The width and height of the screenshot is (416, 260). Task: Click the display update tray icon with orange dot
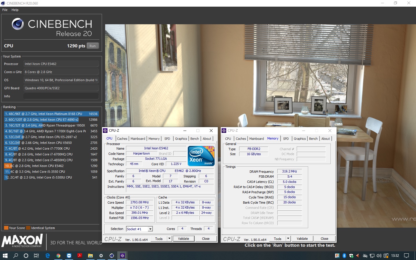coord(386,256)
